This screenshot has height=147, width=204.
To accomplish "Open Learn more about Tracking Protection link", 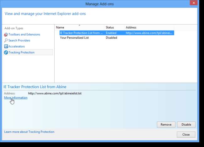I will (29, 132).
